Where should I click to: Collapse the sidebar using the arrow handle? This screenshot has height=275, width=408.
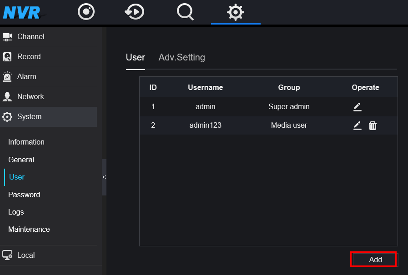[x=104, y=177]
